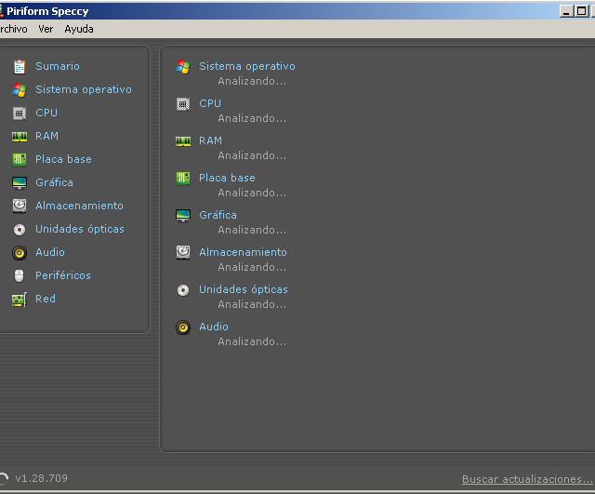The height and width of the screenshot is (494, 595).
Task: Show the RAM sidebar section
Action: (46, 136)
